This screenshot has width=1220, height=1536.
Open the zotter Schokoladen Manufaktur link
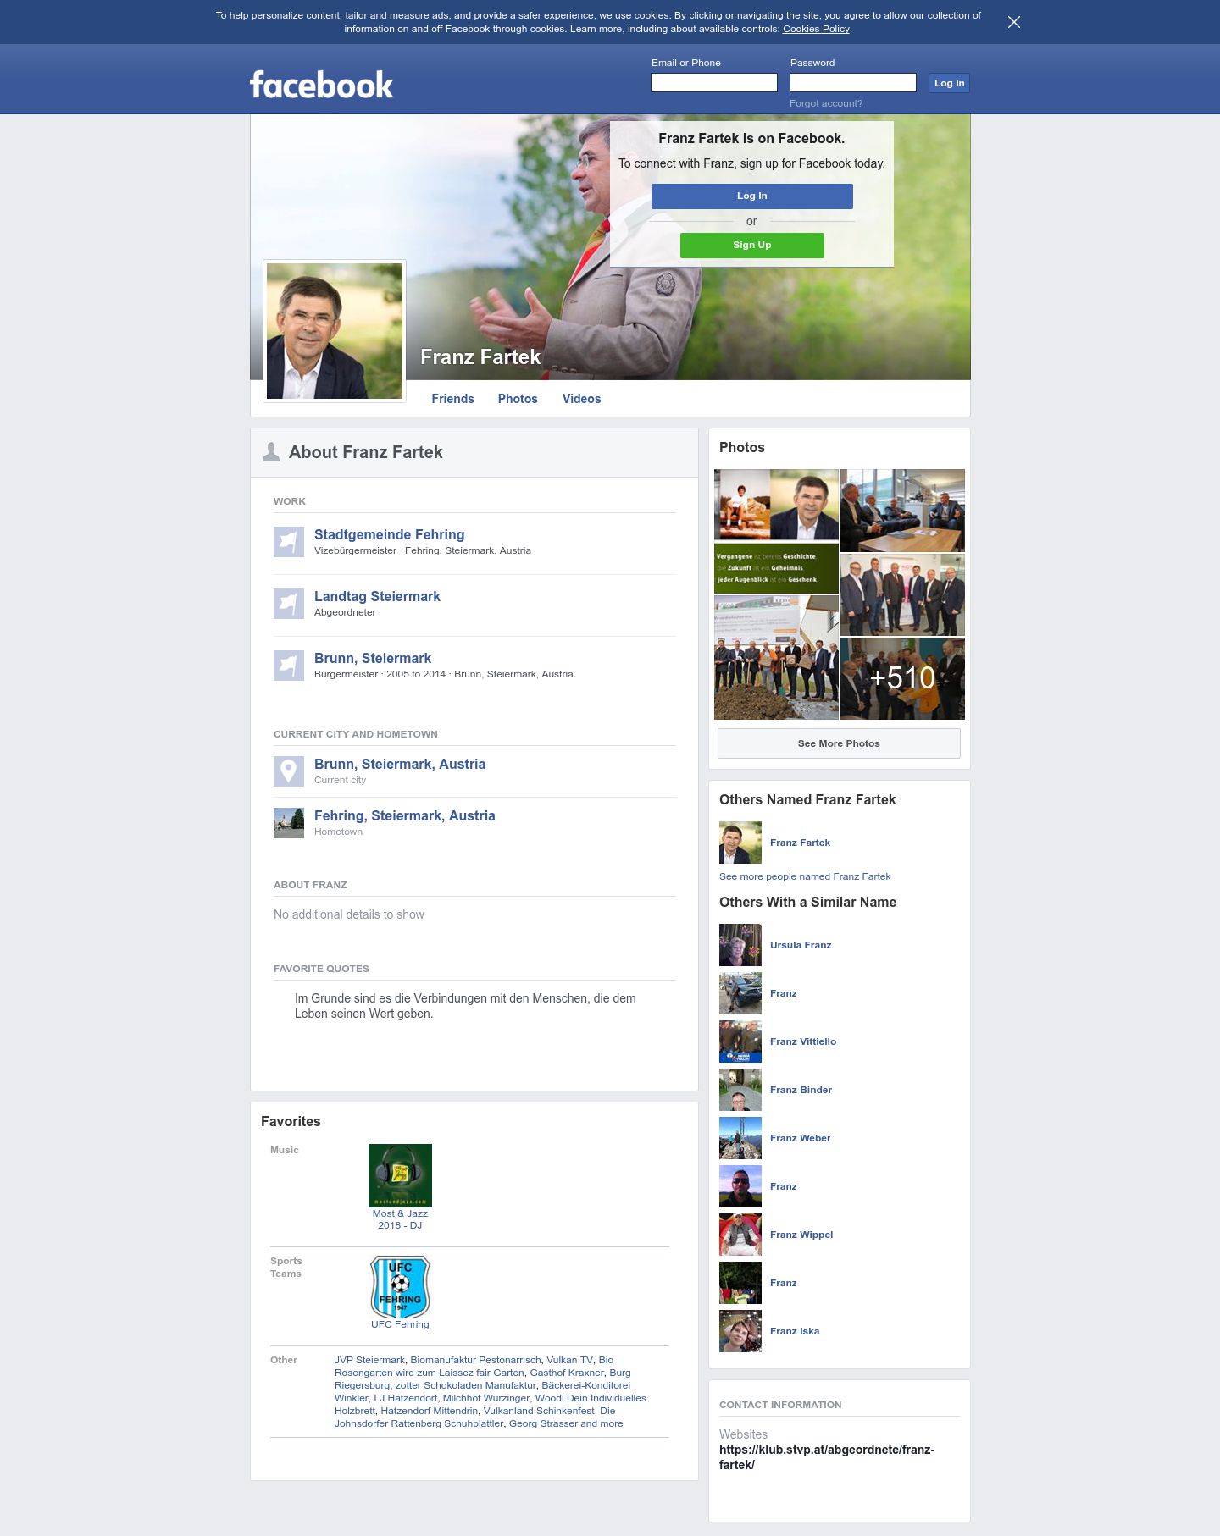(466, 1385)
